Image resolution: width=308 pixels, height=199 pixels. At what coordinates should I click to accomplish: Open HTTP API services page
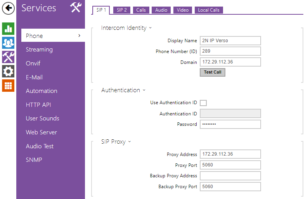pos(38,105)
